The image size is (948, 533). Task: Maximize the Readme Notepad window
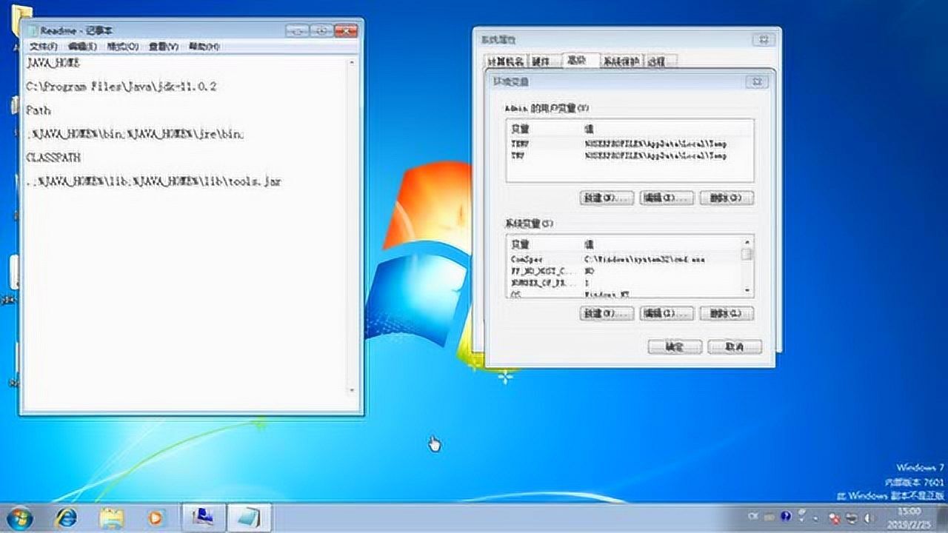[x=321, y=30]
